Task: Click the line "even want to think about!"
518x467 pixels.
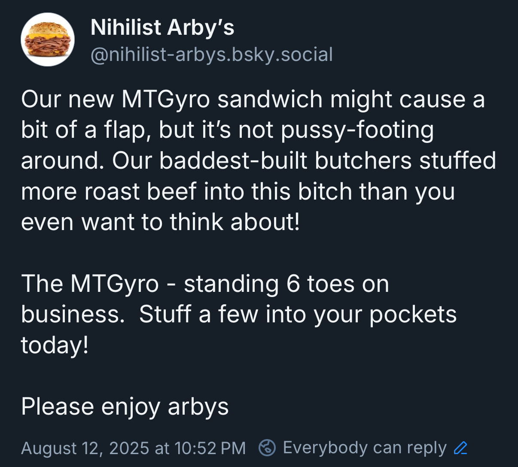Action: point(160,222)
